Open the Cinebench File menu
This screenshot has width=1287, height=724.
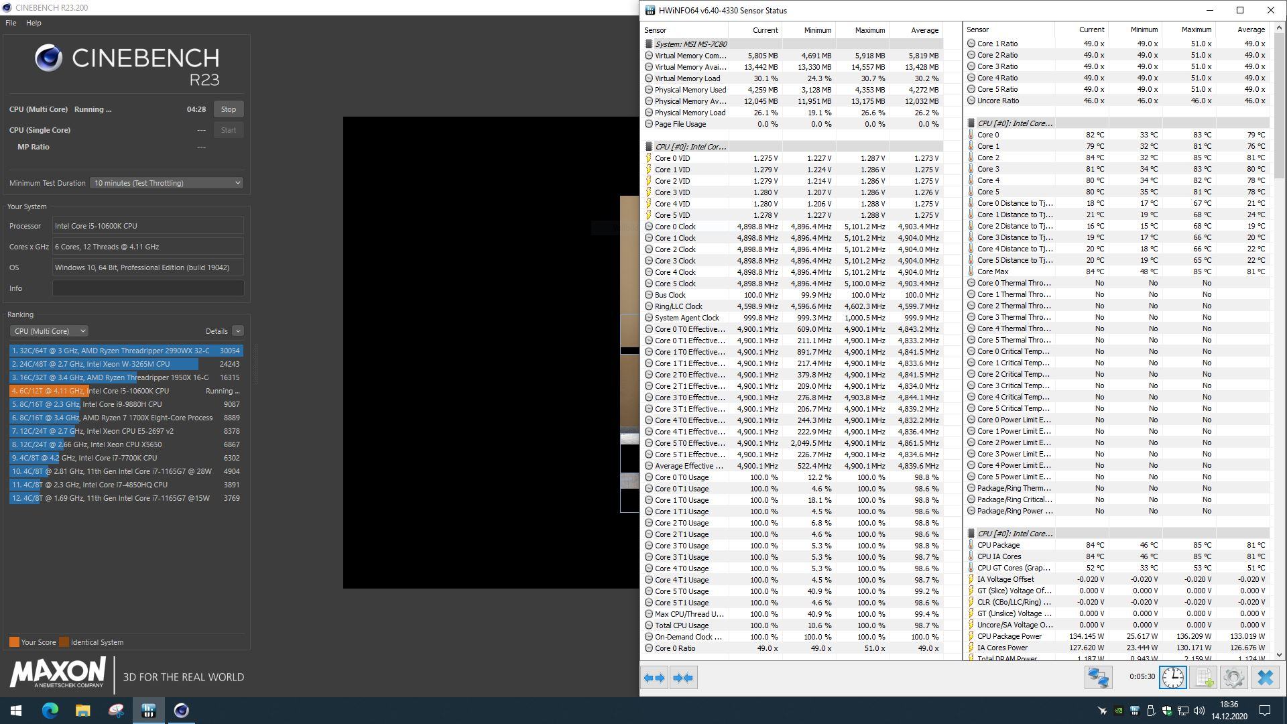11,23
